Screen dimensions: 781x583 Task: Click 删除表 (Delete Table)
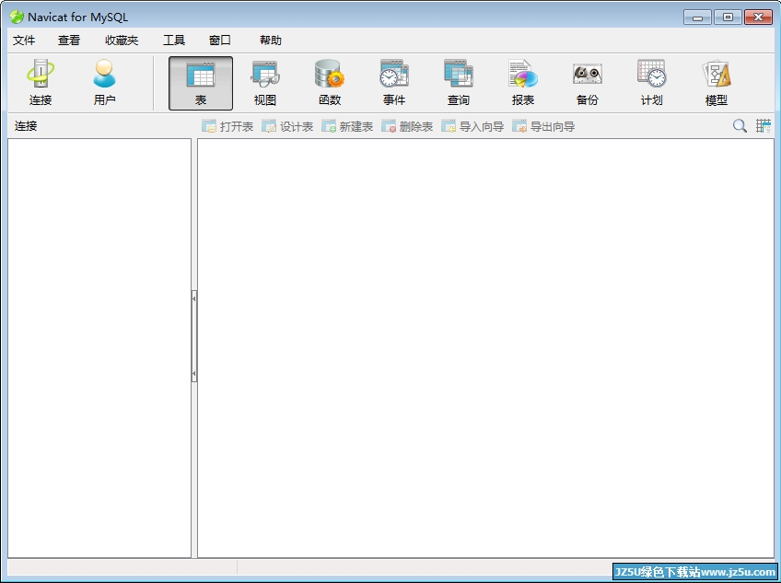[407, 126]
